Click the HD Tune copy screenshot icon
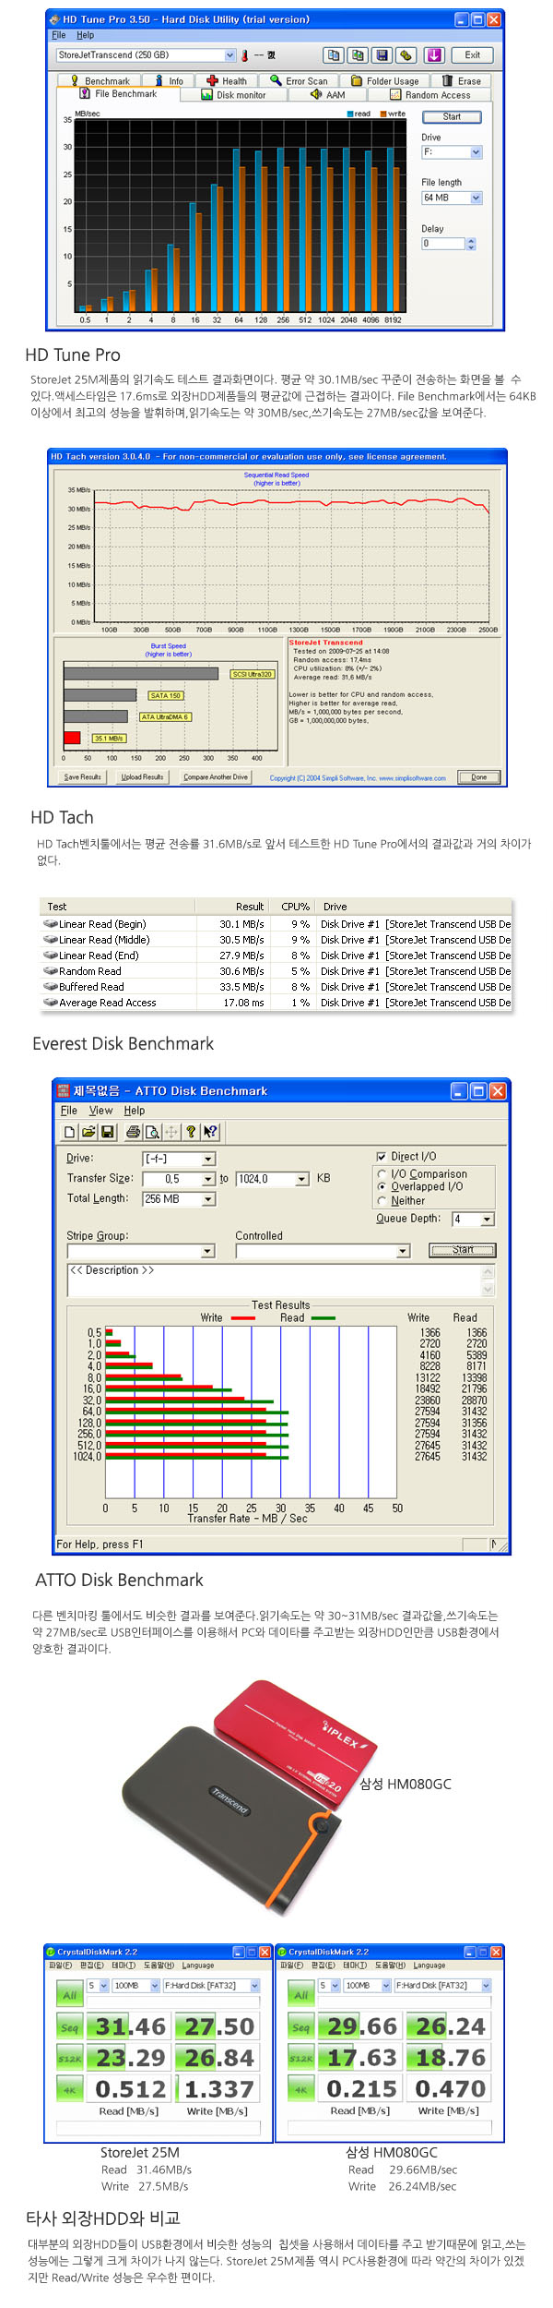The image size is (553, 2308). [x=358, y=55]
